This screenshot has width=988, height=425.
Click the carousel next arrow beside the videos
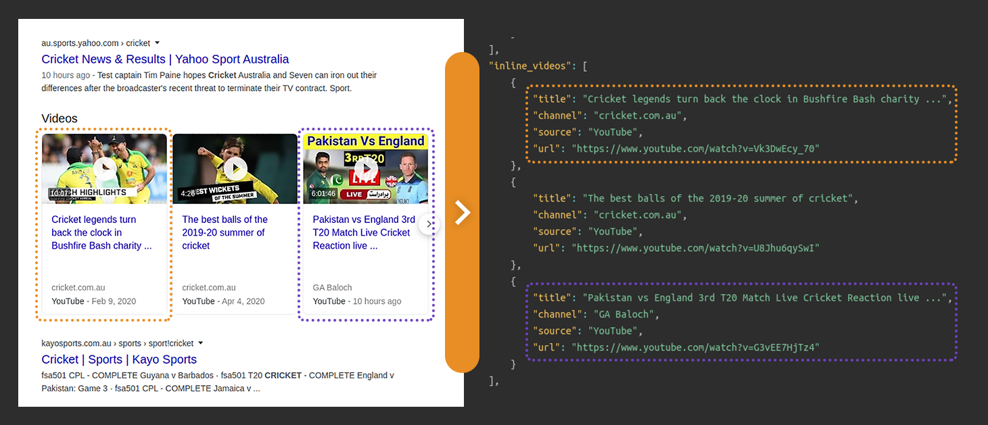tap(429, 223)
